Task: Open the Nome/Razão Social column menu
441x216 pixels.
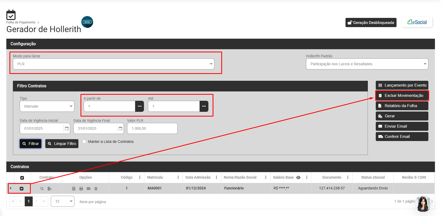Action: point(266,177)
